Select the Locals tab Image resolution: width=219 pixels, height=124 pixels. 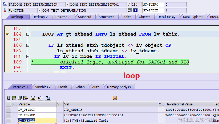[63, 87]
